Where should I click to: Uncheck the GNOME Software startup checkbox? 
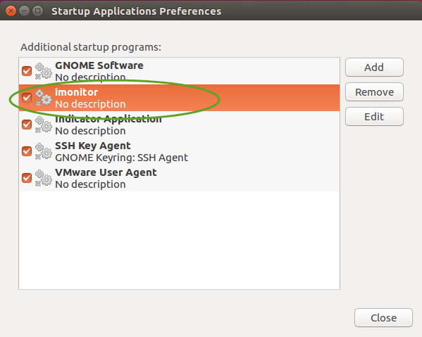point(27,71)
